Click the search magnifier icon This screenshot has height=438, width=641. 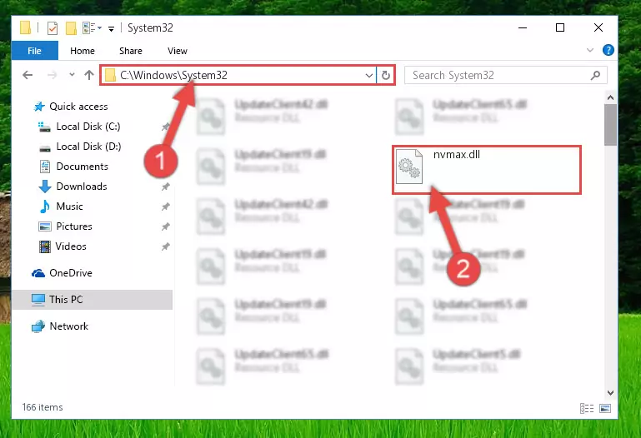click(596, 75)
